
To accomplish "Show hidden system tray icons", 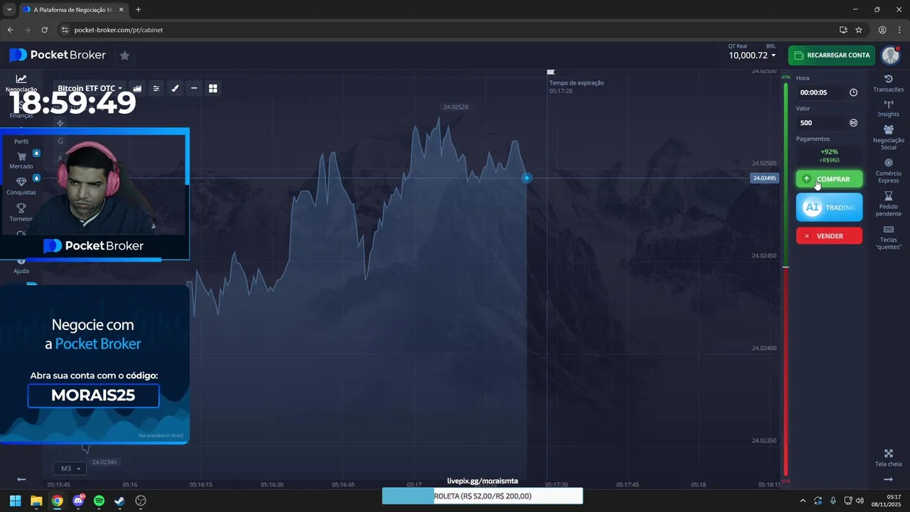I will (x=803, y=501).
